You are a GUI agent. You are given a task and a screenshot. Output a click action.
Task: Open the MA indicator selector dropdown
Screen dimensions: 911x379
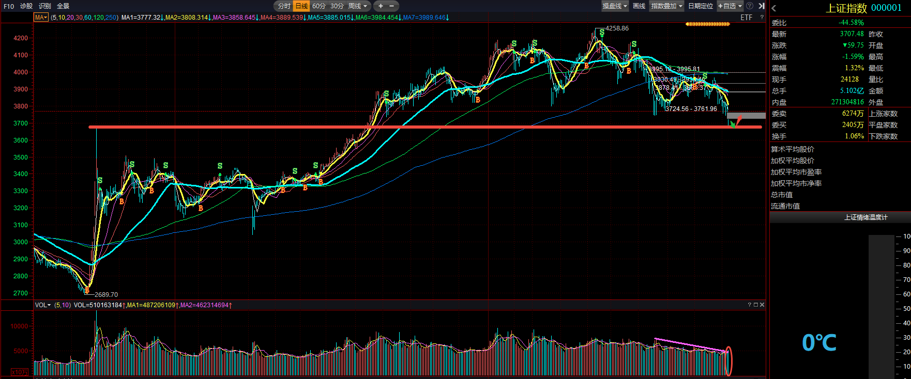click(x=41, y=18)
